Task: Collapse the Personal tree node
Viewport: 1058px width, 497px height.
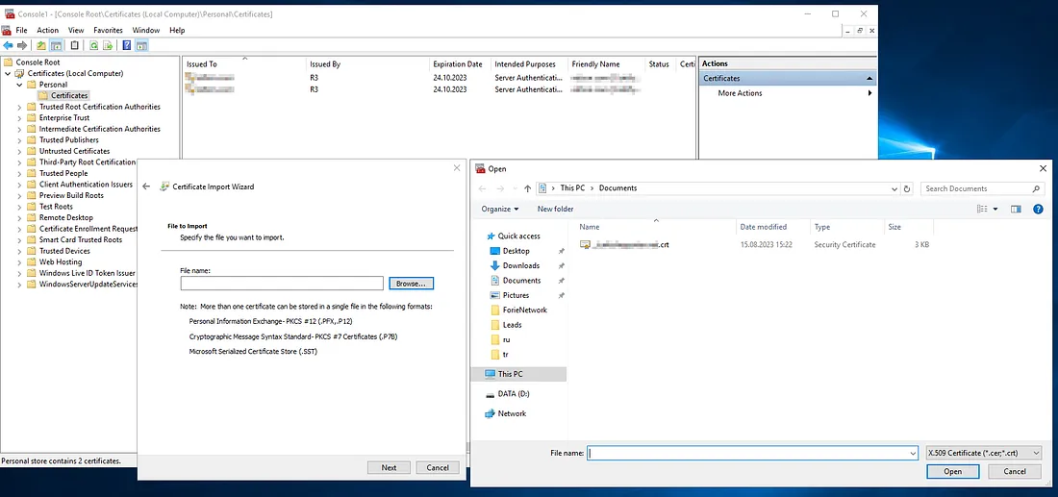Action: pyautogui.click(x=20, y=85)
